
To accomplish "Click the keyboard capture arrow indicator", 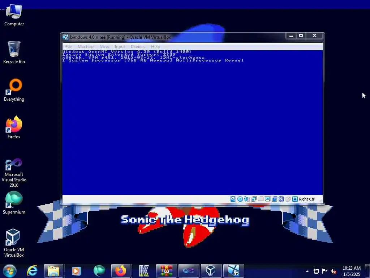I will tap(295, 199).
